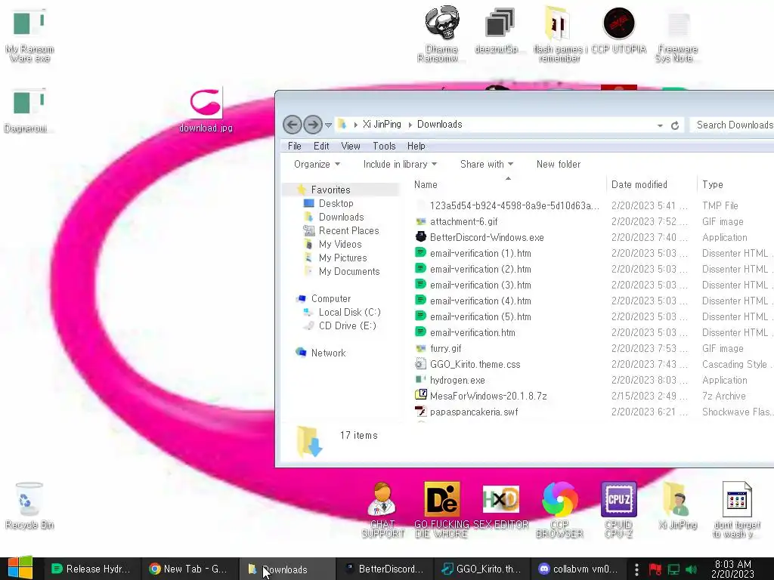Open the Tools menu
This screenshot has width=774, height=580.
(x=384, y=146)
